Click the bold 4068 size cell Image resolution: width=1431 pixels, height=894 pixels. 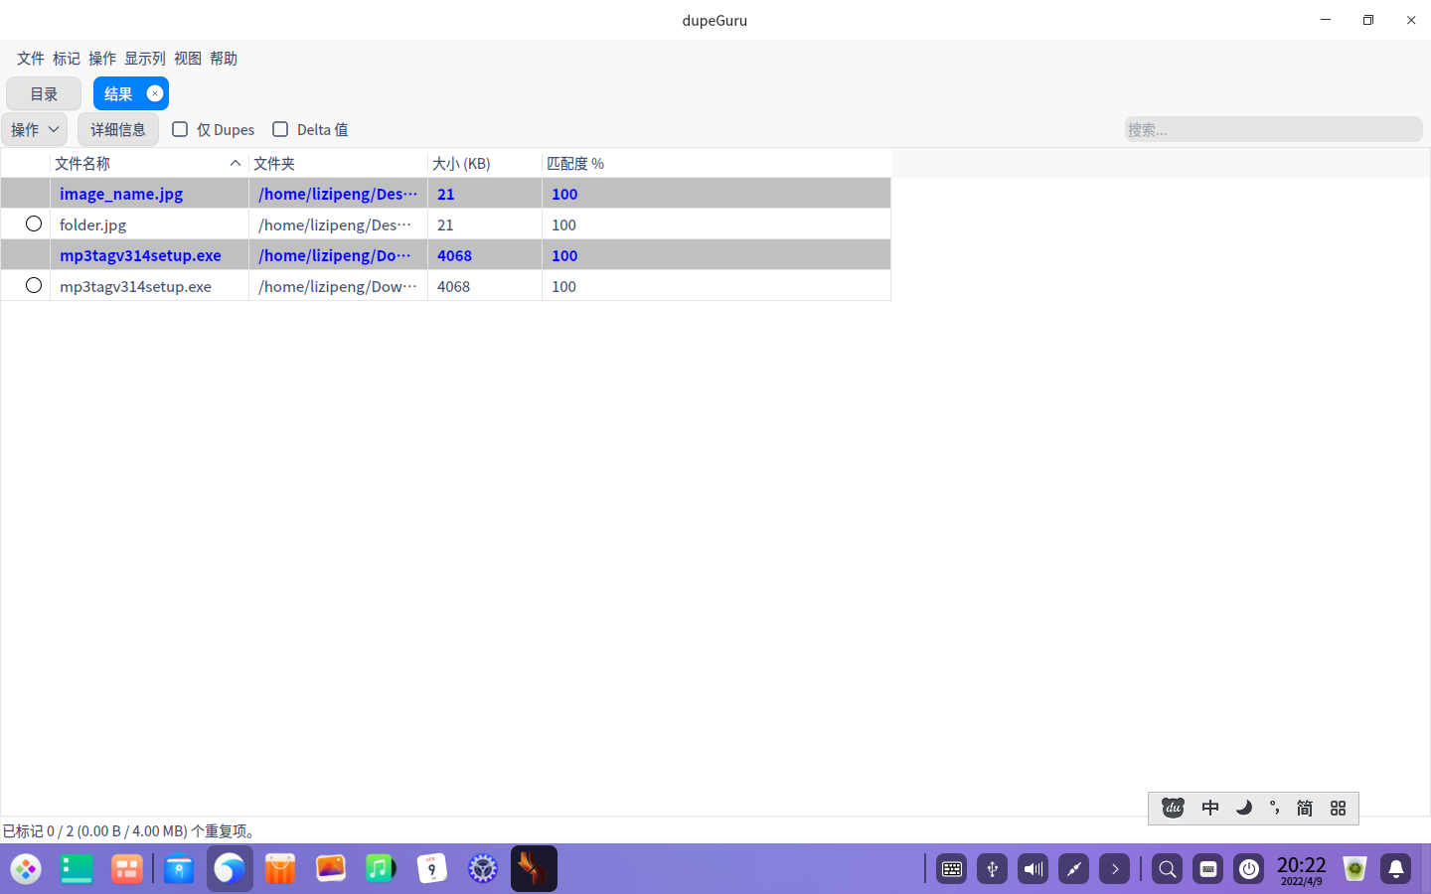[485, 255]
